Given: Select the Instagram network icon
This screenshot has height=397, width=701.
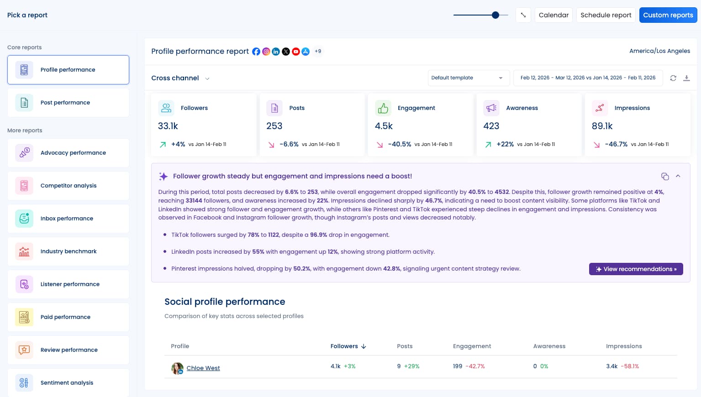Looking at the screenshot, I should pos(266,52).
